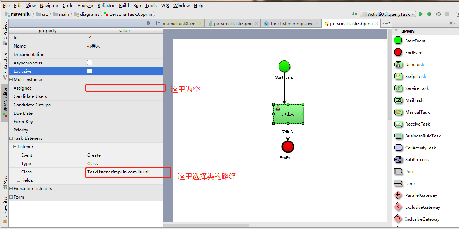This screenshot has height=229, width=459.
Task: Open the Refactor menu
Action: [106, 5]
